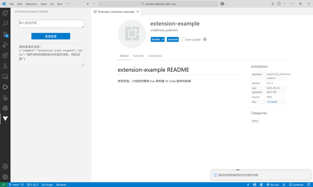Click the extension manage gear icon
This screenshot has width=313, height=187.
205,40
